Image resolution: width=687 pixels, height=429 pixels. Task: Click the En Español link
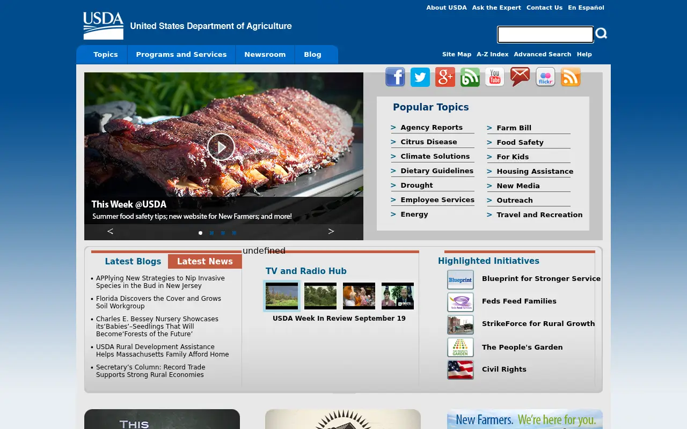[x=586, y=8]
